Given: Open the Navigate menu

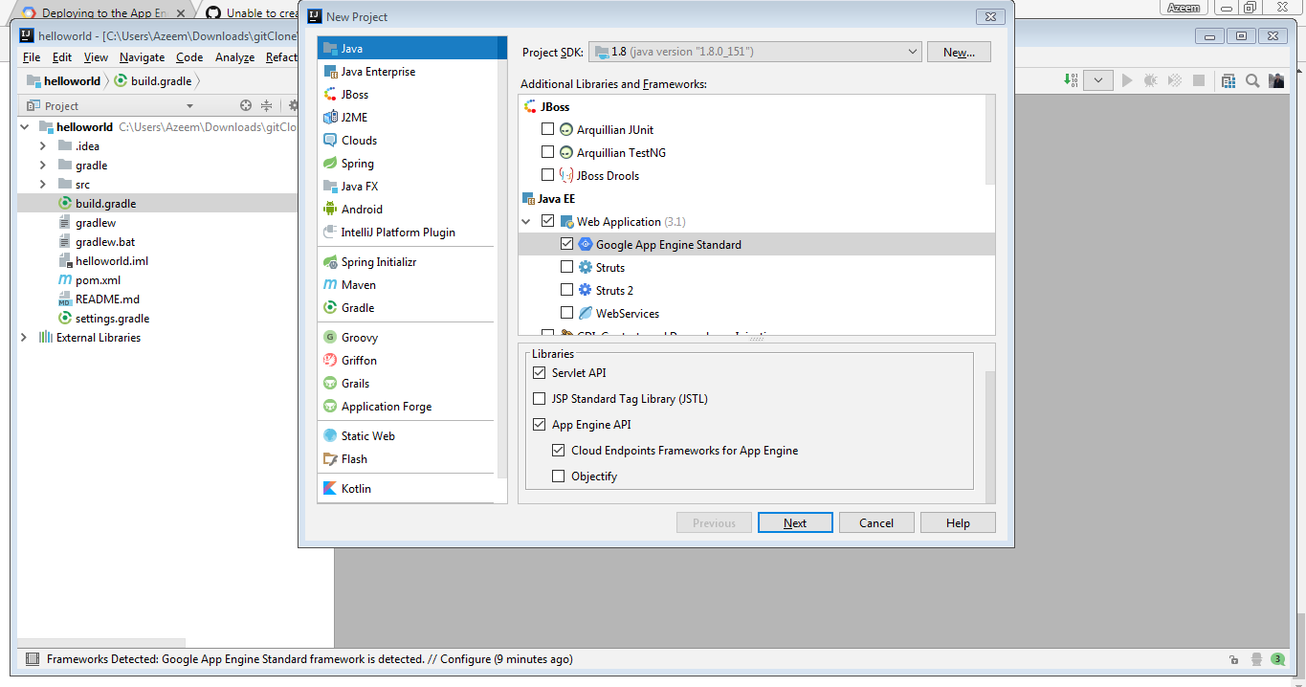Looking at the screenshot, I should point(142,57).
